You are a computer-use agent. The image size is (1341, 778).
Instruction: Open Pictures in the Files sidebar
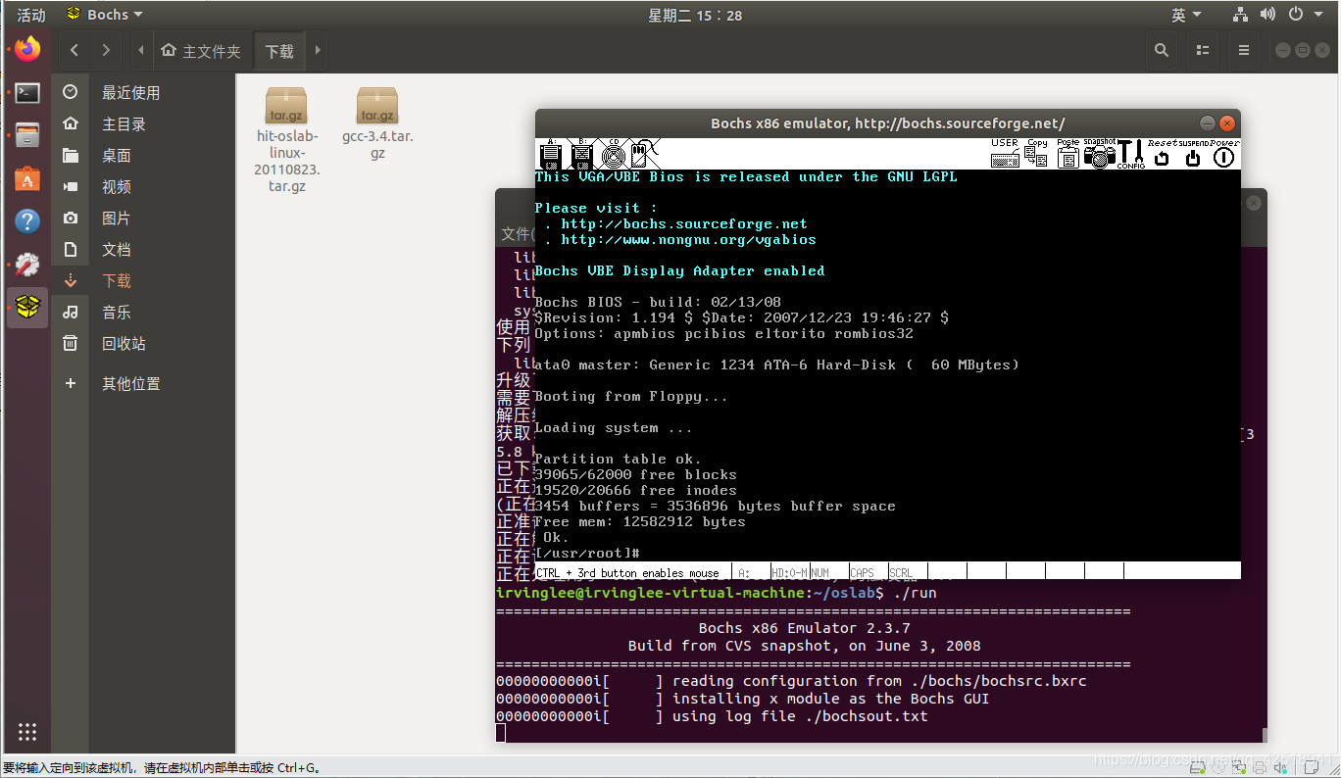pyautogui.click(x=143, y=218)
